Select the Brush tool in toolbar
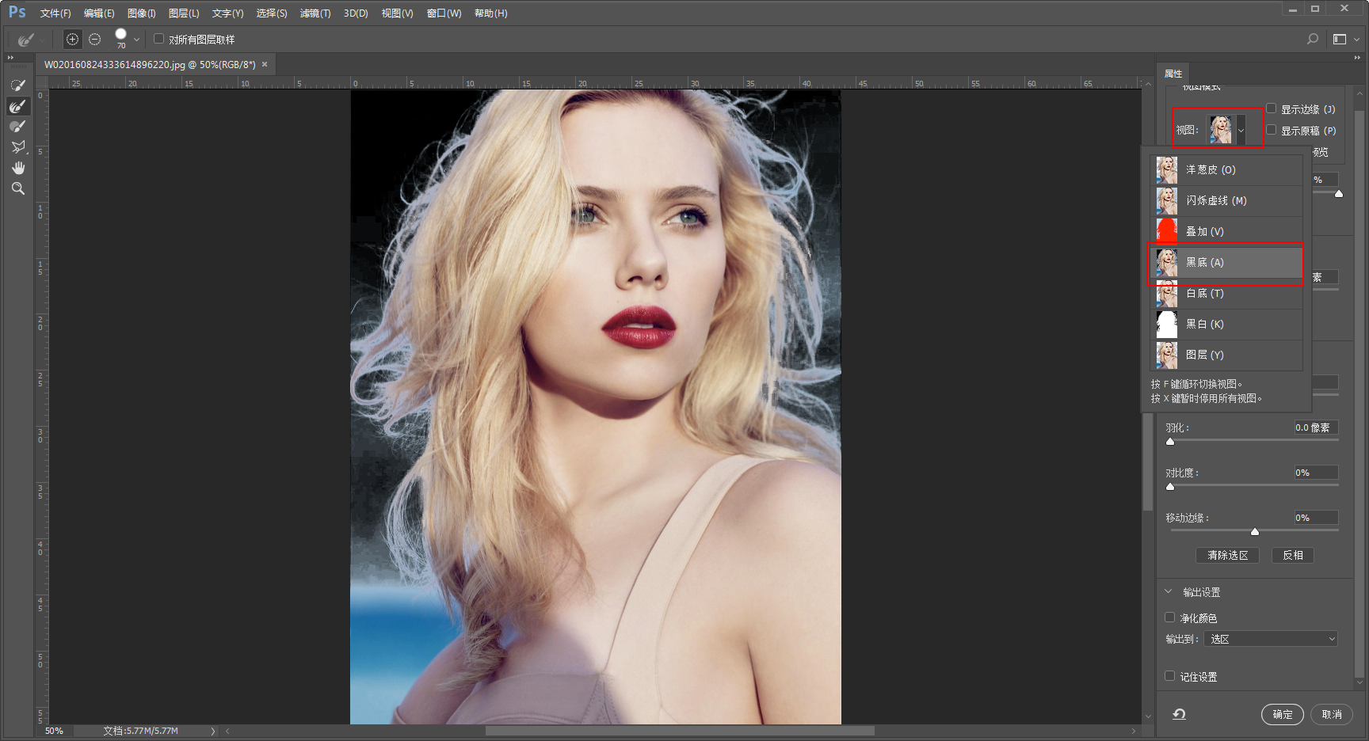The height and width of the screenshot is (741, 1369). pos(17,126)
